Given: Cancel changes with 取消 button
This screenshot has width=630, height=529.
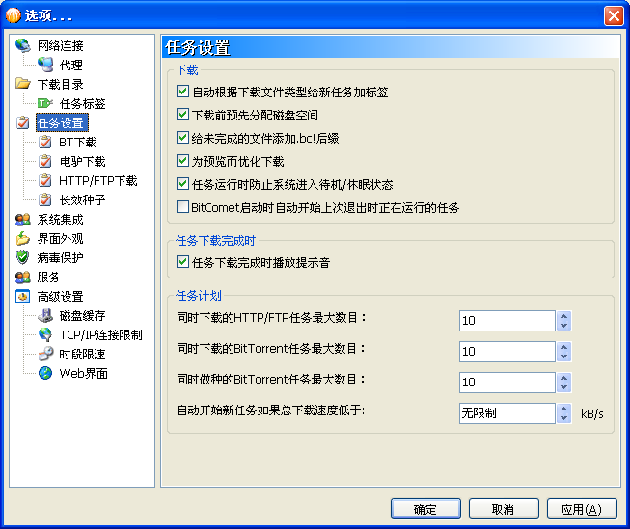Looking at the screenshot, I should point(504,509).
